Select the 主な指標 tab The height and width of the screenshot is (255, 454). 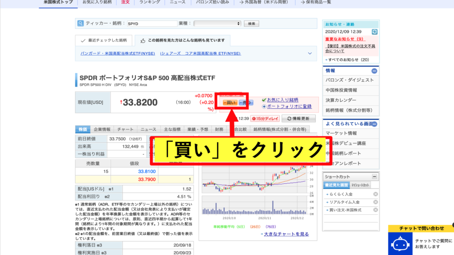pyautogui.click(x=172, y=129)
